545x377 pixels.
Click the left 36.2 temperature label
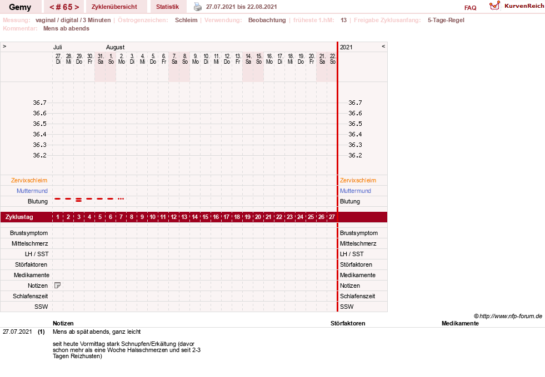pos(39,155)
